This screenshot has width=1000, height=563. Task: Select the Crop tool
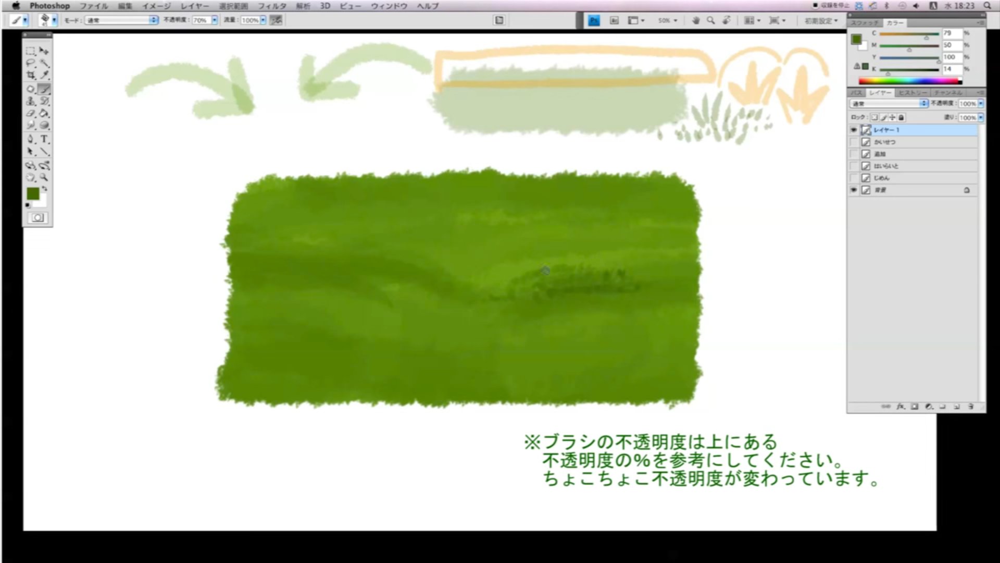31,75
